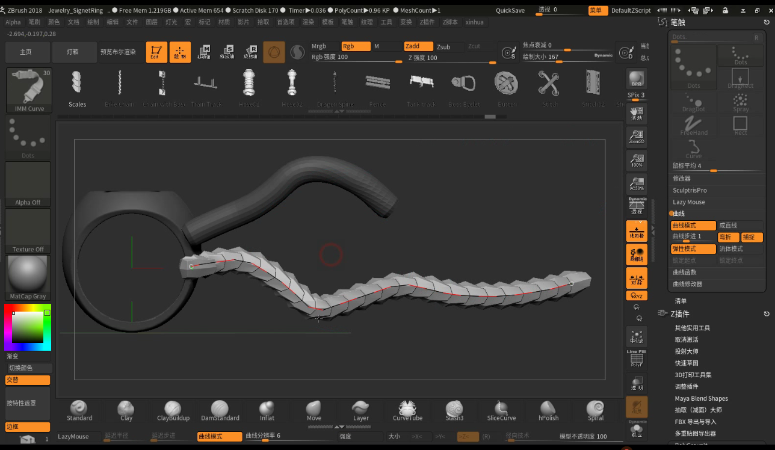Choose the CurveTube brush
775x450 pixels.
(407, 410)
